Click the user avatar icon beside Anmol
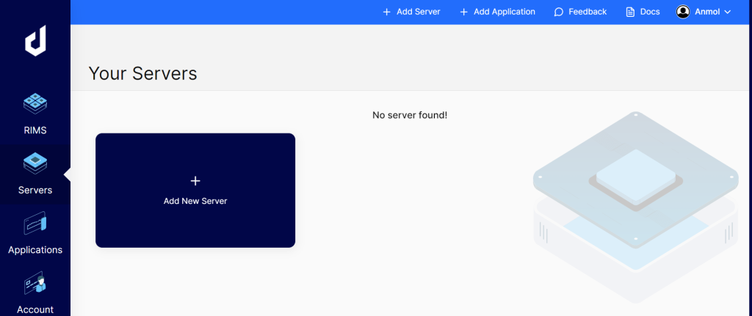752x316 pixels. click(x=683, y=12)
